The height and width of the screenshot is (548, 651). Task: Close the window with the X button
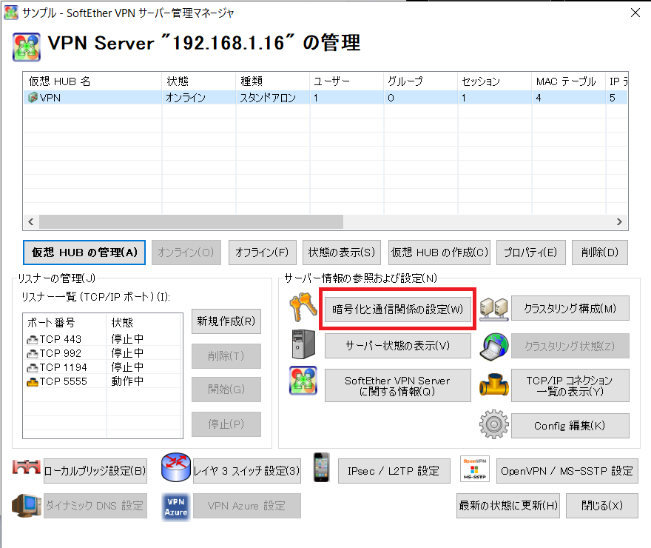click(x=635, y=13)
